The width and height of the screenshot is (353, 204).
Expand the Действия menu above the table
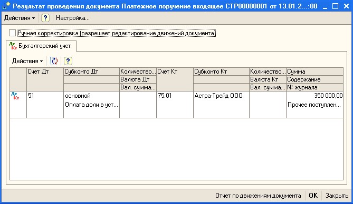click(27, 61)
